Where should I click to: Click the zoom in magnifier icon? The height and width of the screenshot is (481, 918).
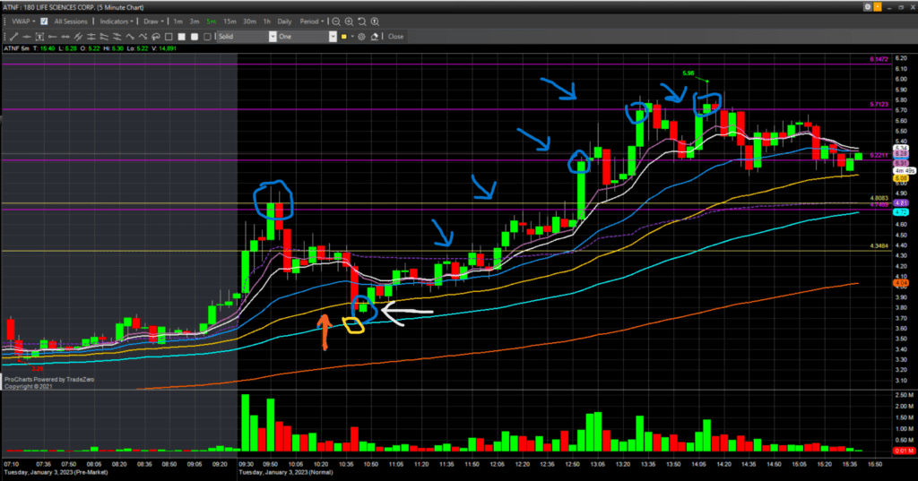pyautogui.click(x=348, y=21)
